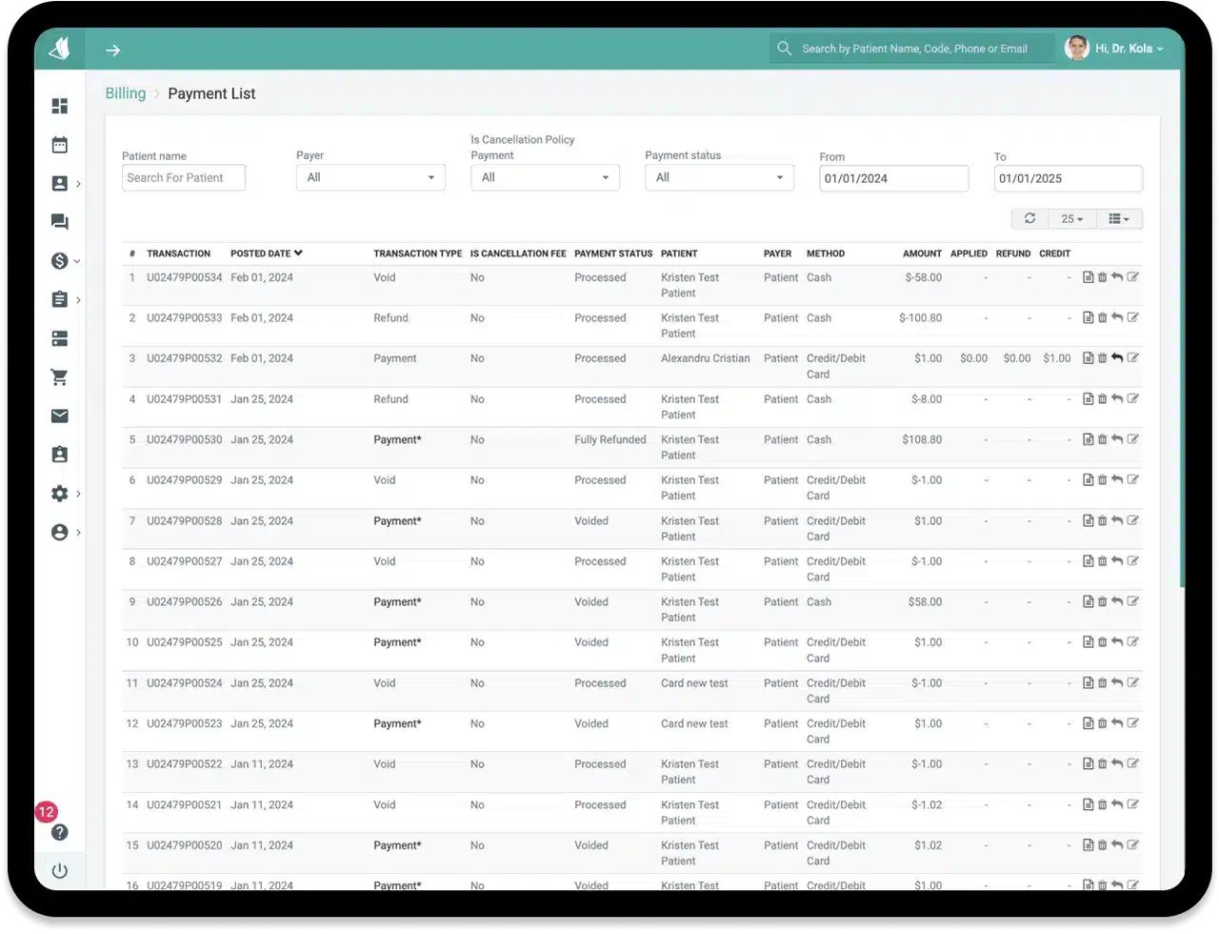Open the Dashboard icon in sidebar
The width and height of the screenshot is (1219, 934).
[x=60, y=106]
